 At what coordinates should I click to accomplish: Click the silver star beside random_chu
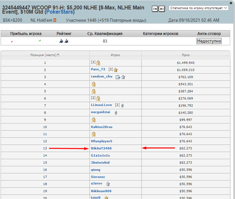click(123, 77)
